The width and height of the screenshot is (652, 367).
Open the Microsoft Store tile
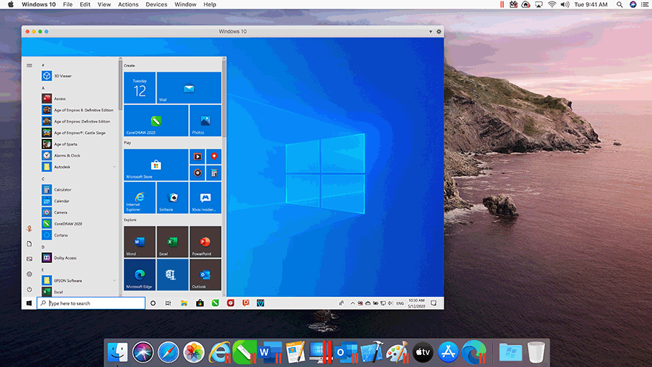[x=156, y=164]
